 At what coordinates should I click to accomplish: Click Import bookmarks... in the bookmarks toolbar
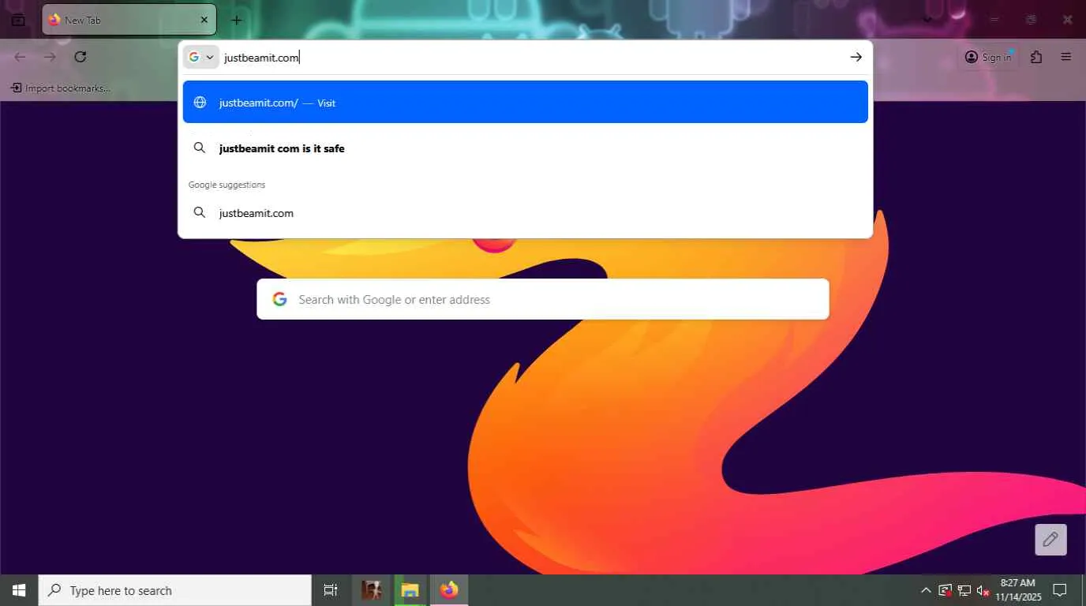60,88
